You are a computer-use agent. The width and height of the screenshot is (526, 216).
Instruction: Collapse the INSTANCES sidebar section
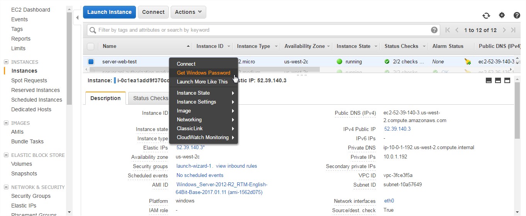(6, 62)
